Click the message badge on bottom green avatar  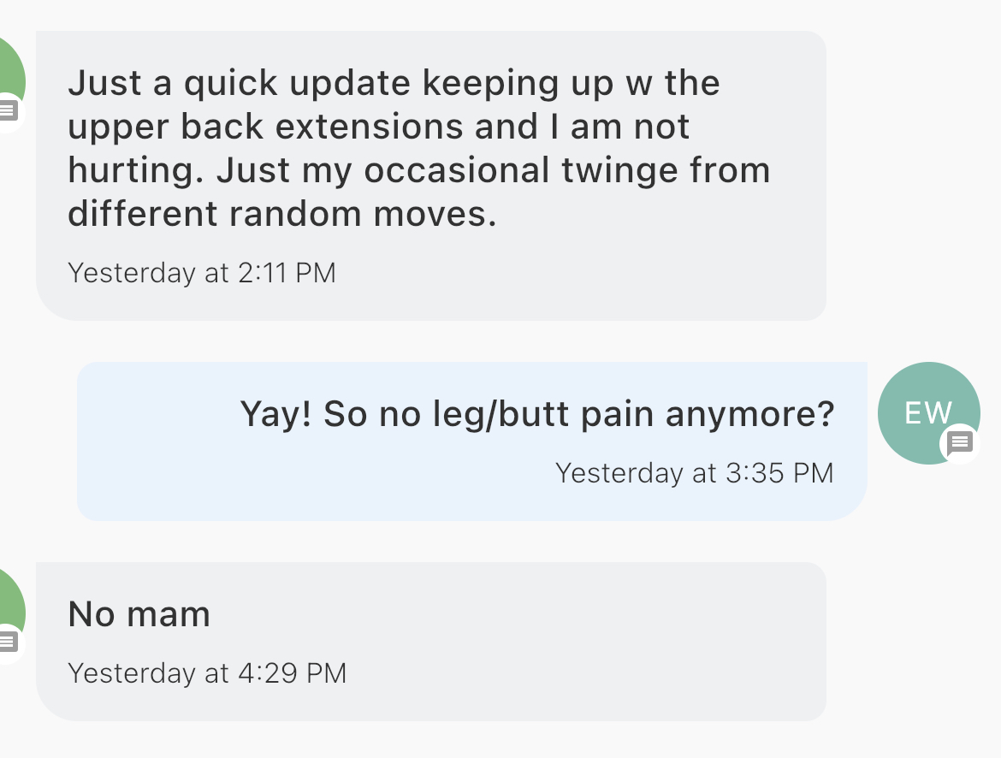(x=8, y=643)
